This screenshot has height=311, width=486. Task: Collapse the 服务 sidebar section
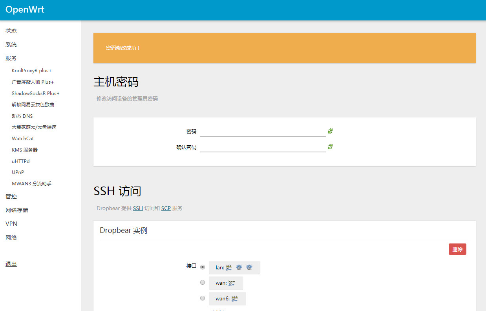[x=11, y=58]
